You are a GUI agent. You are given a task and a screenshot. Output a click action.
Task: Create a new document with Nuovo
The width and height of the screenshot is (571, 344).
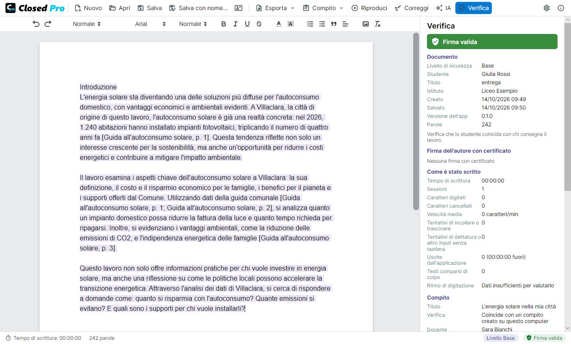[x=88, y=8]
